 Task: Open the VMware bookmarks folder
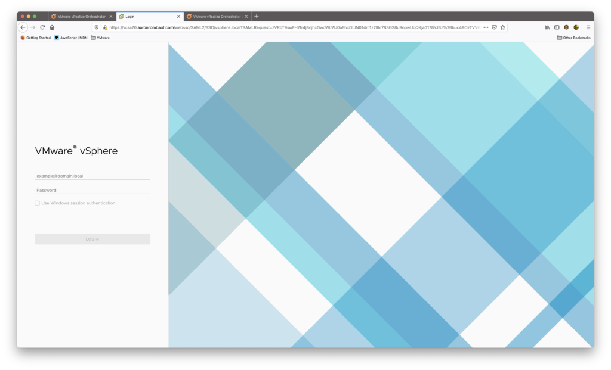(100, 38)
